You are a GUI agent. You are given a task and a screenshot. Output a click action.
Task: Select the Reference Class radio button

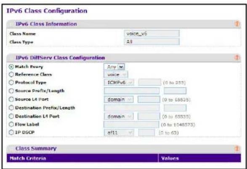pos(11,74)
